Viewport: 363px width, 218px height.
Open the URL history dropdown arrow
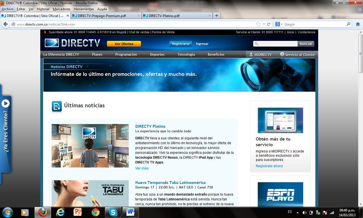coord(264,24)
